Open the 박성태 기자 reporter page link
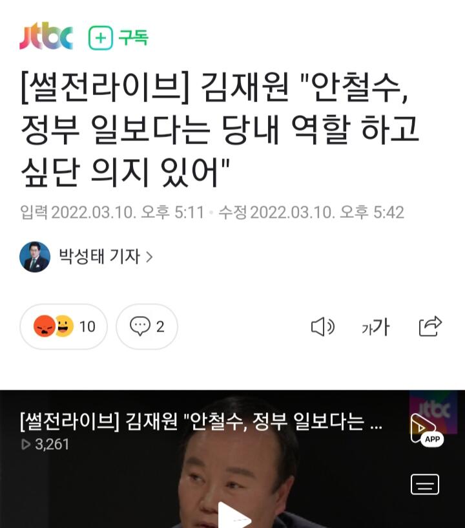This screenshot has height=528, width=465. tap(99, 257)
